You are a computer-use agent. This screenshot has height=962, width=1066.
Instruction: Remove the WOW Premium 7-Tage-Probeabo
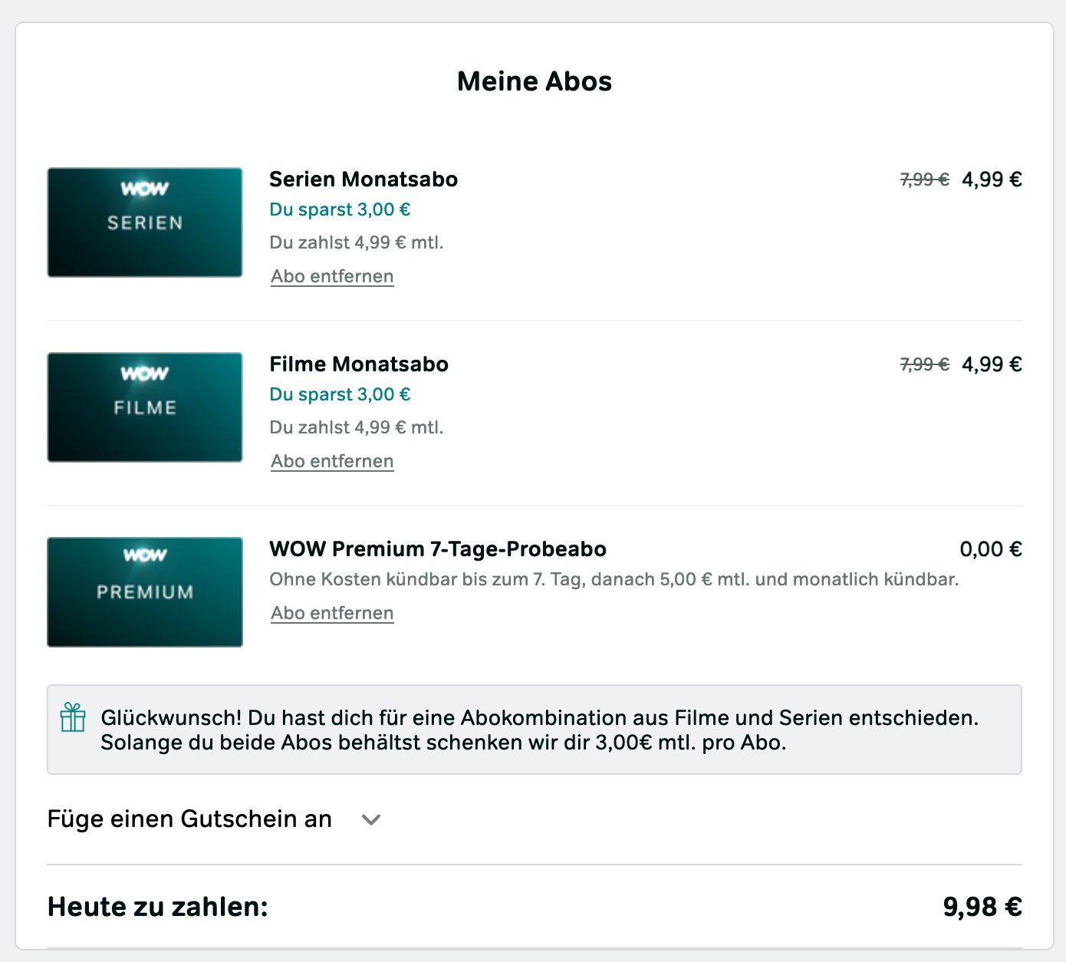[332, 613]
